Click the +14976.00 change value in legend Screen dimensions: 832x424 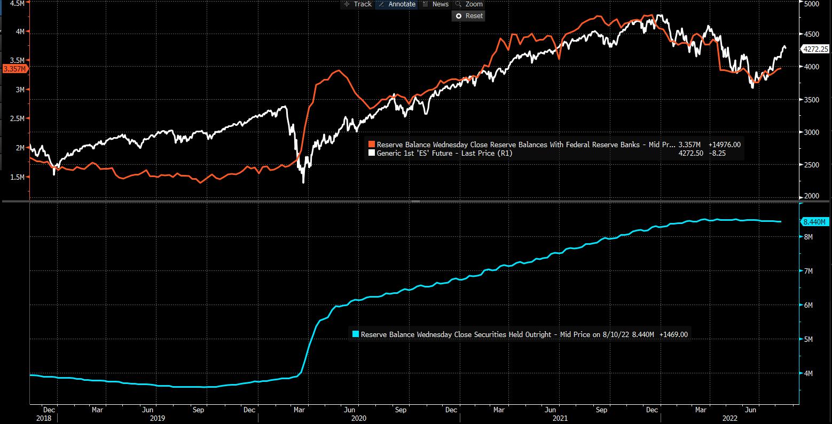tap(725, 145)
